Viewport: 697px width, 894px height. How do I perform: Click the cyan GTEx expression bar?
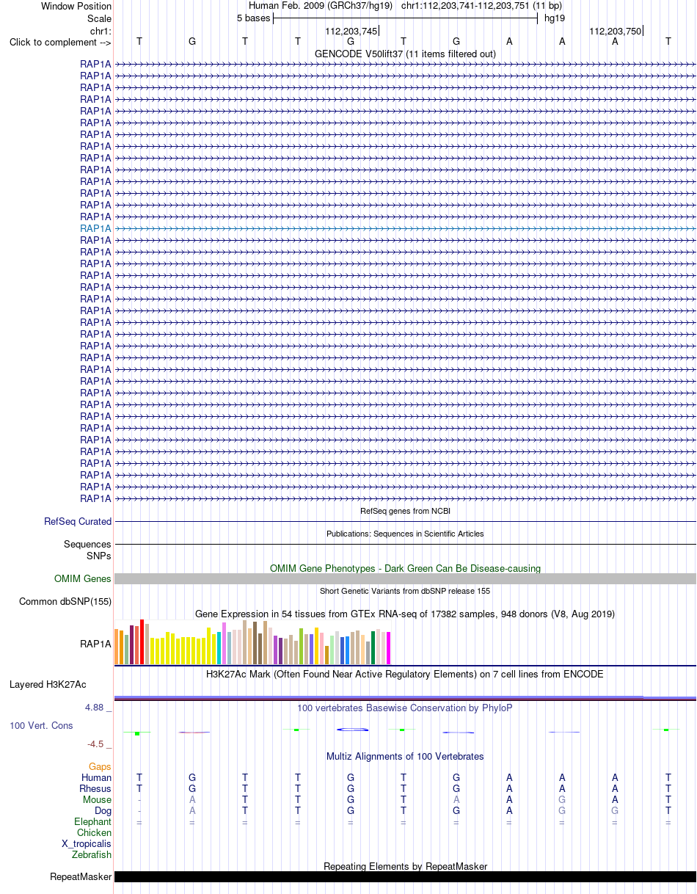click(219, 648)
